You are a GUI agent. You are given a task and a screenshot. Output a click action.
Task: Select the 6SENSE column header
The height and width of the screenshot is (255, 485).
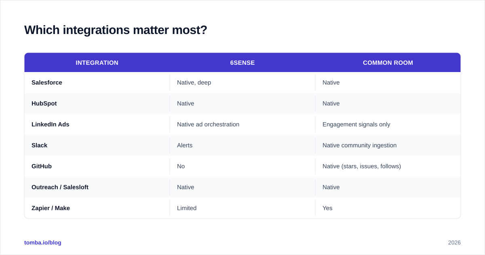click(242, 63)
